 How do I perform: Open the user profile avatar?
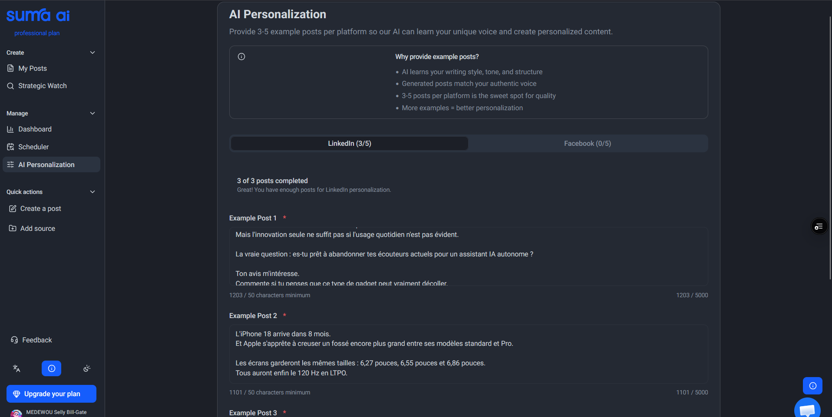point(16,413)
